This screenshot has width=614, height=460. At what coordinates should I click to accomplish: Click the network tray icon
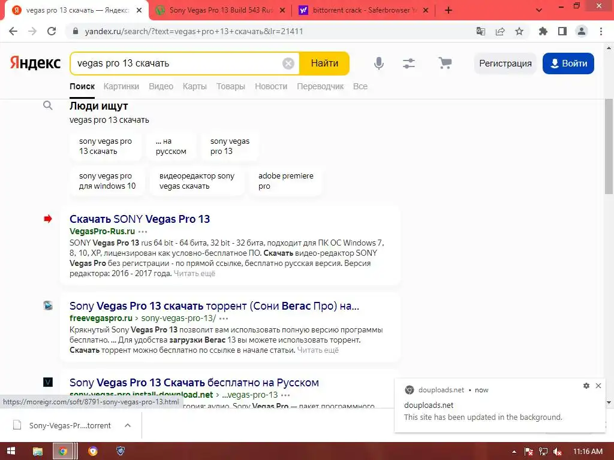(x=543, y=452)
